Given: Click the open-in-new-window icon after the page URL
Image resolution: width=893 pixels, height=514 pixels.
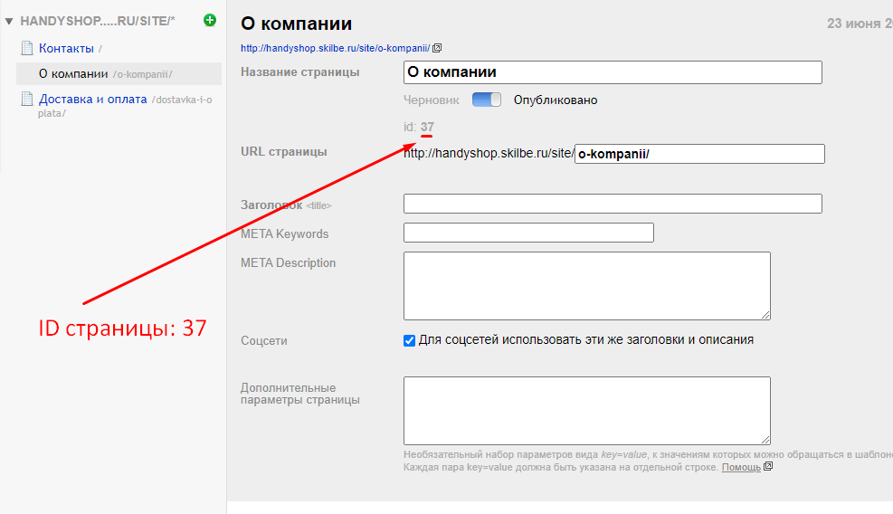Looking at the screenshot, I should click(x=438, y=48).
